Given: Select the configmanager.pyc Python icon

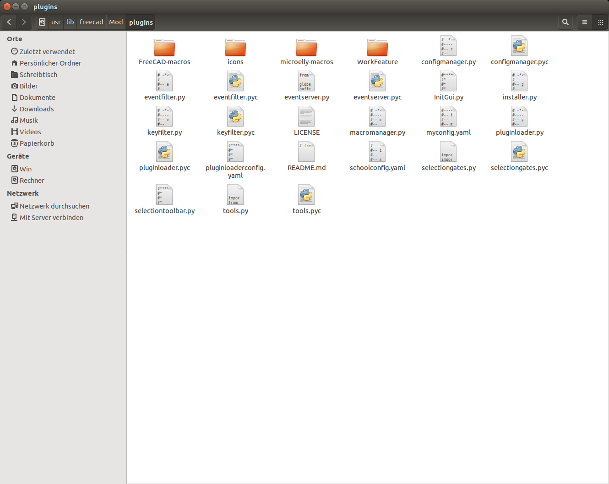Looking at the screenshot, I should pyautogui.click(x=519, y=46).
